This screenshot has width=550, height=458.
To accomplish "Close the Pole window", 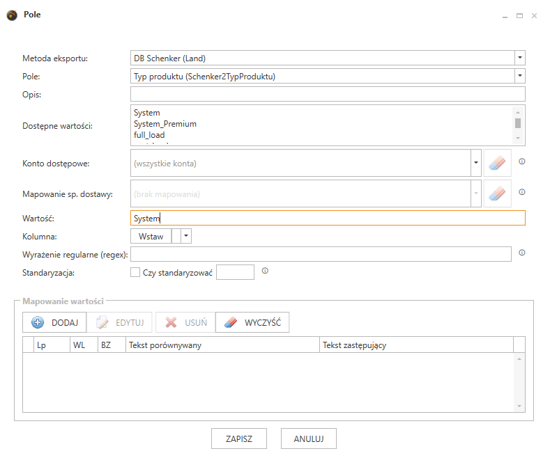I will 534,16.
